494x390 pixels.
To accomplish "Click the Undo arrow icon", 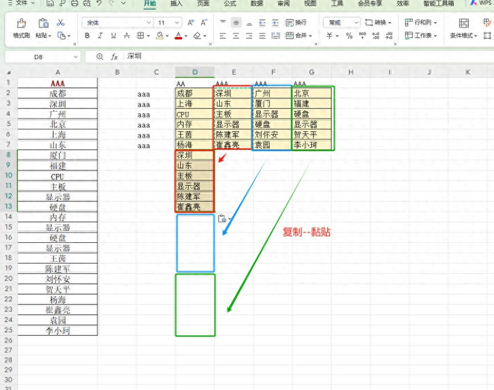I will (x=99, y=3).
